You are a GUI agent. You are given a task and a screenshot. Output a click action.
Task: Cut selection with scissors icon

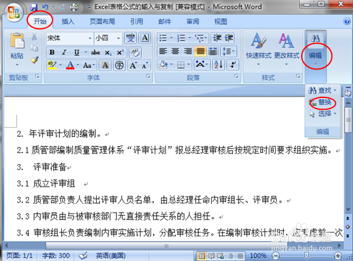click(x=34, y=37)
